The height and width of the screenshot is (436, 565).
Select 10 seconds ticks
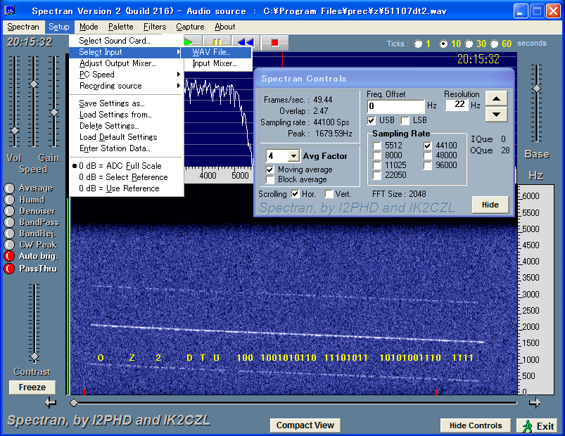pyautogui.click(x=443, y=44)
